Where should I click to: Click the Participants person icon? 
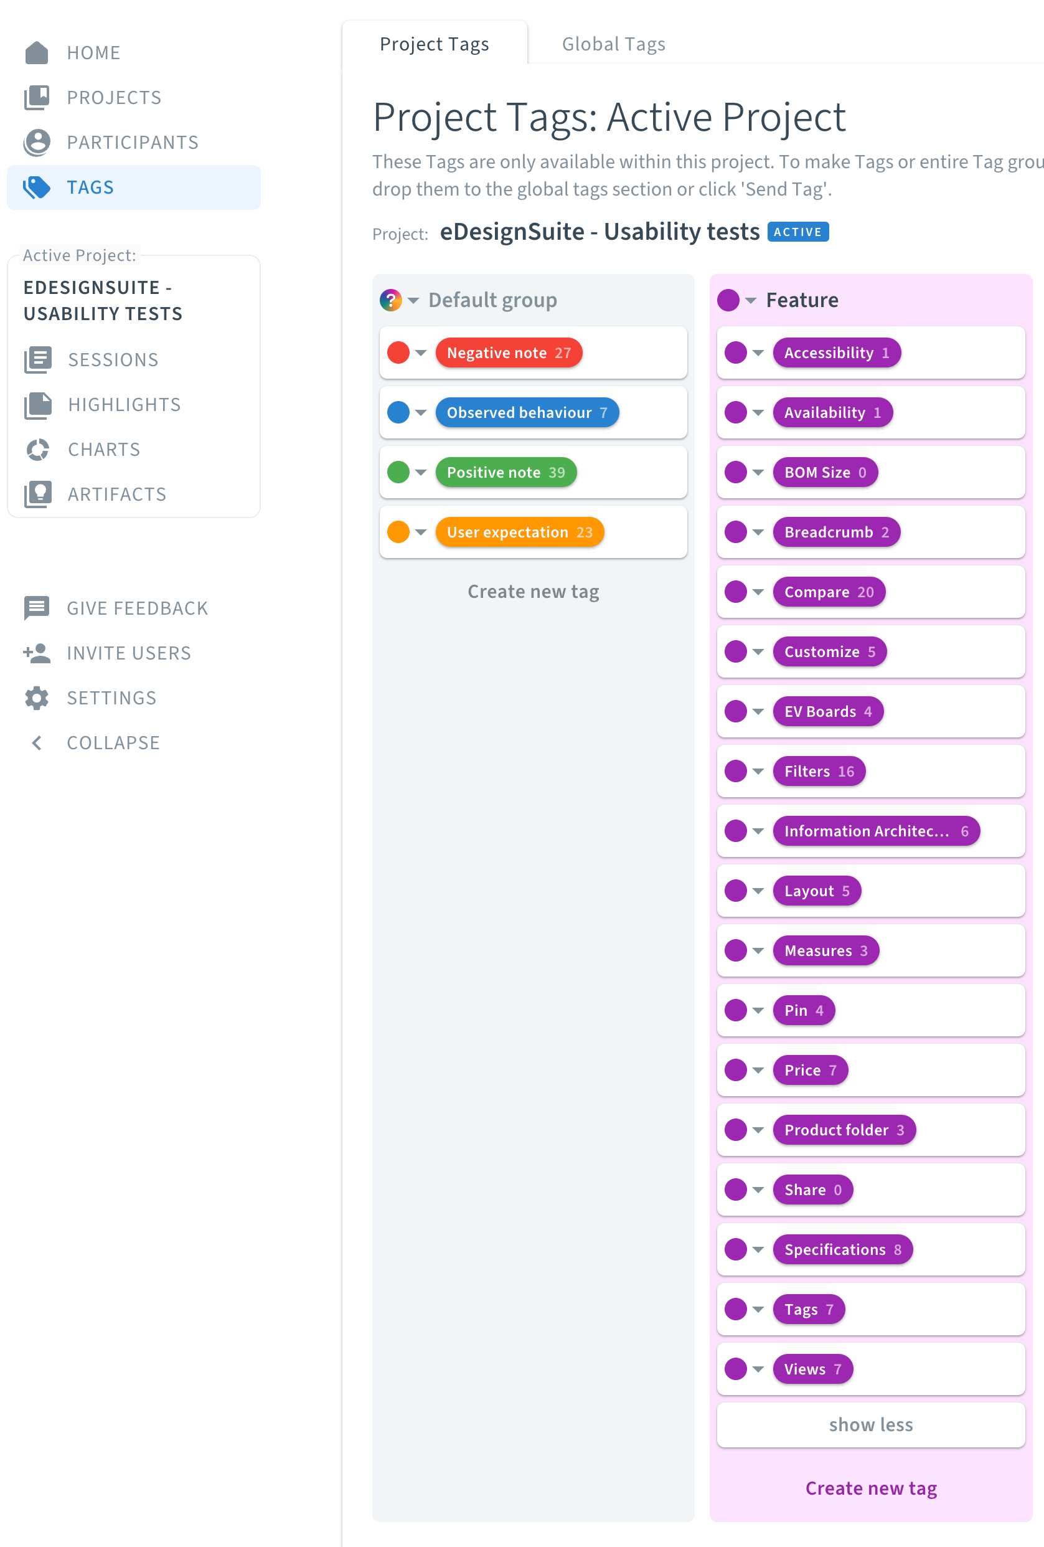coord(37,143)
